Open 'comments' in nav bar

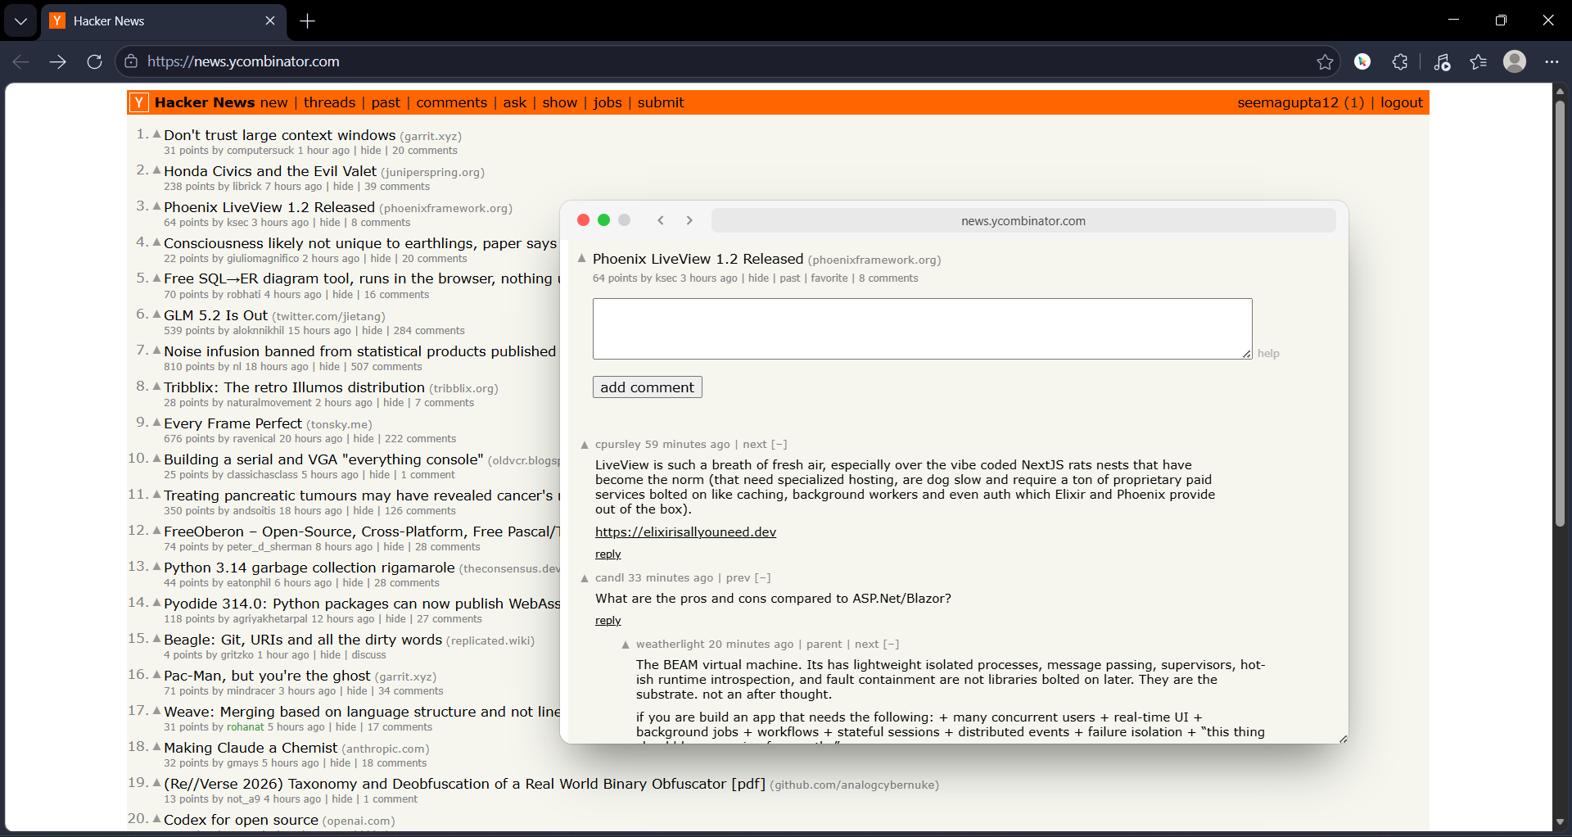(x=451, y=102)
